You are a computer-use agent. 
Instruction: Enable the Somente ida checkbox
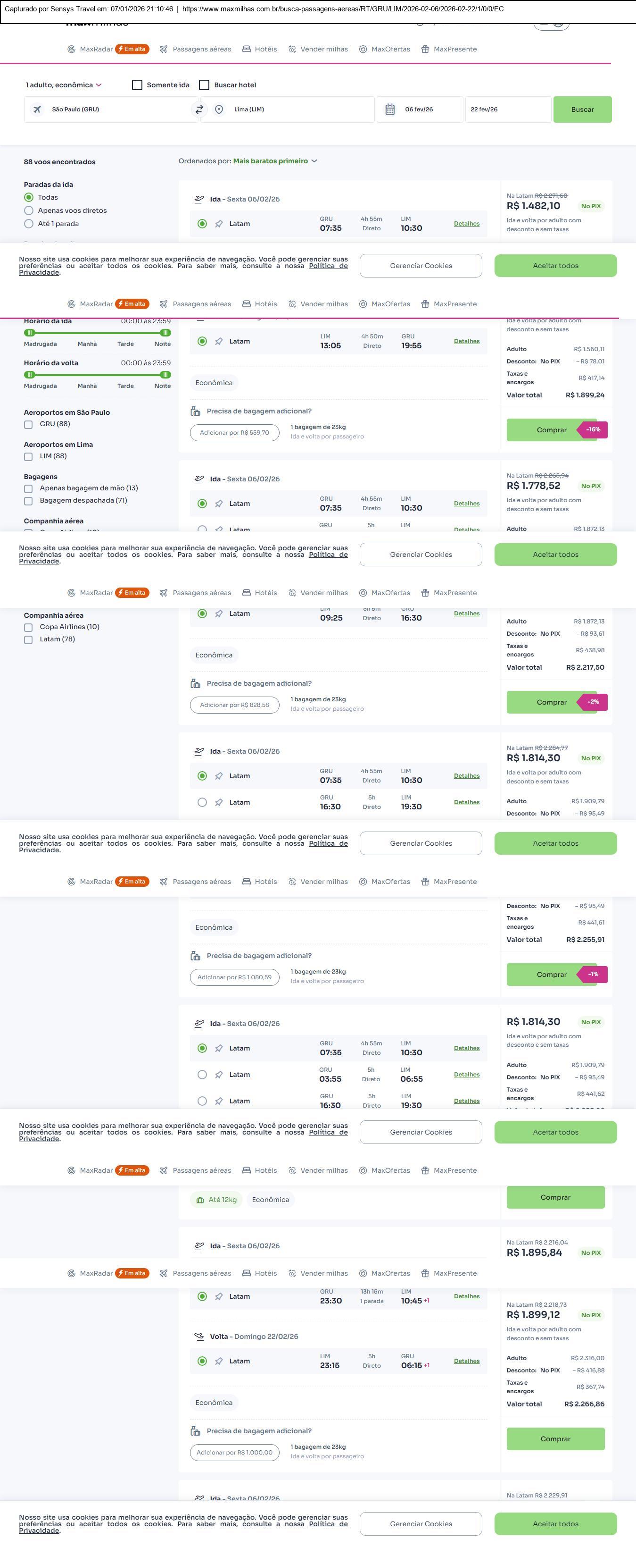[137, 85]
